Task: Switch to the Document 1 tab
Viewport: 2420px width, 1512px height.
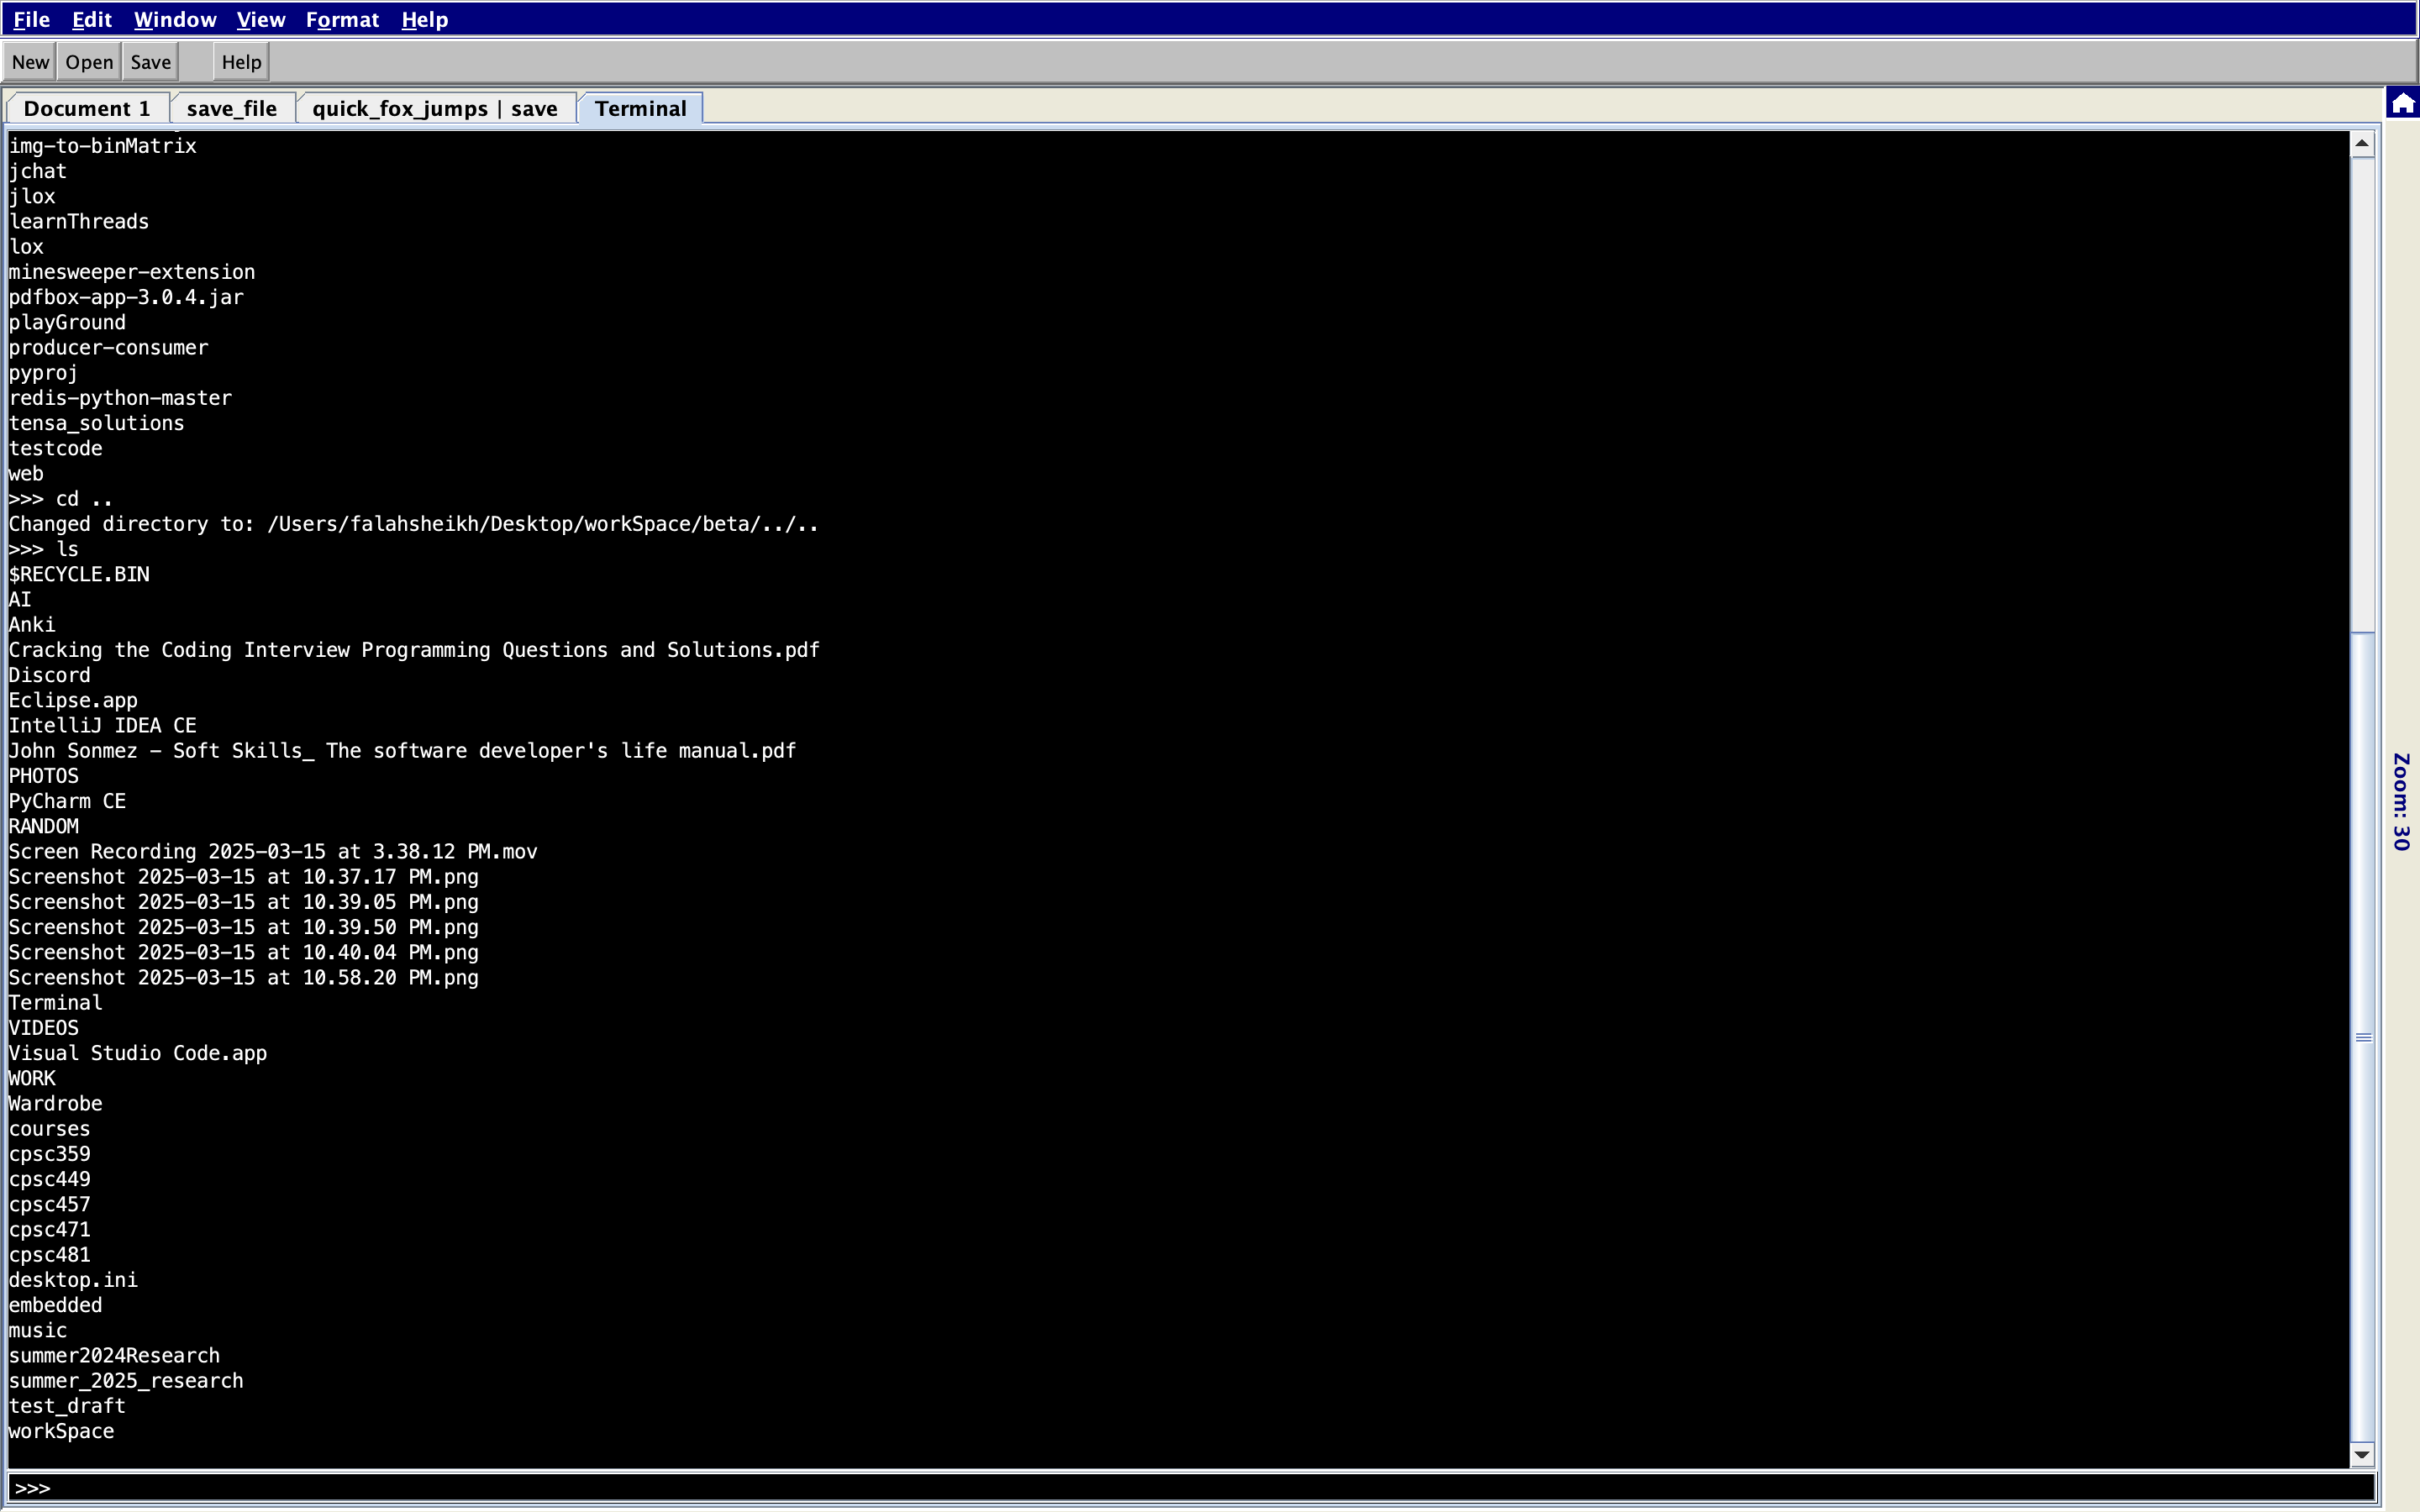Action: pos(86,107)
